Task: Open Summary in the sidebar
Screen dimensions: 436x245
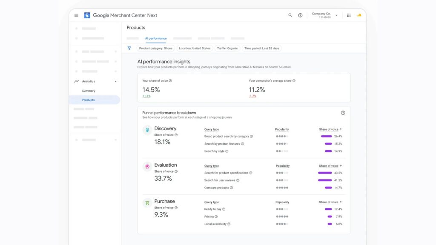Action: point(89,91)
